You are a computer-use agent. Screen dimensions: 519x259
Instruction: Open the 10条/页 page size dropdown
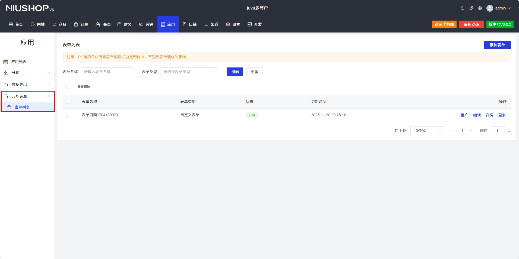(x=428, y=131)
